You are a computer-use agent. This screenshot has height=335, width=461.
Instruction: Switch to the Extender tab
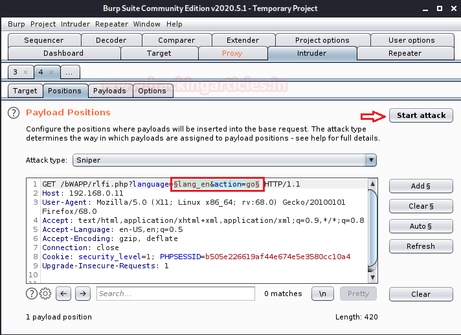243,40
